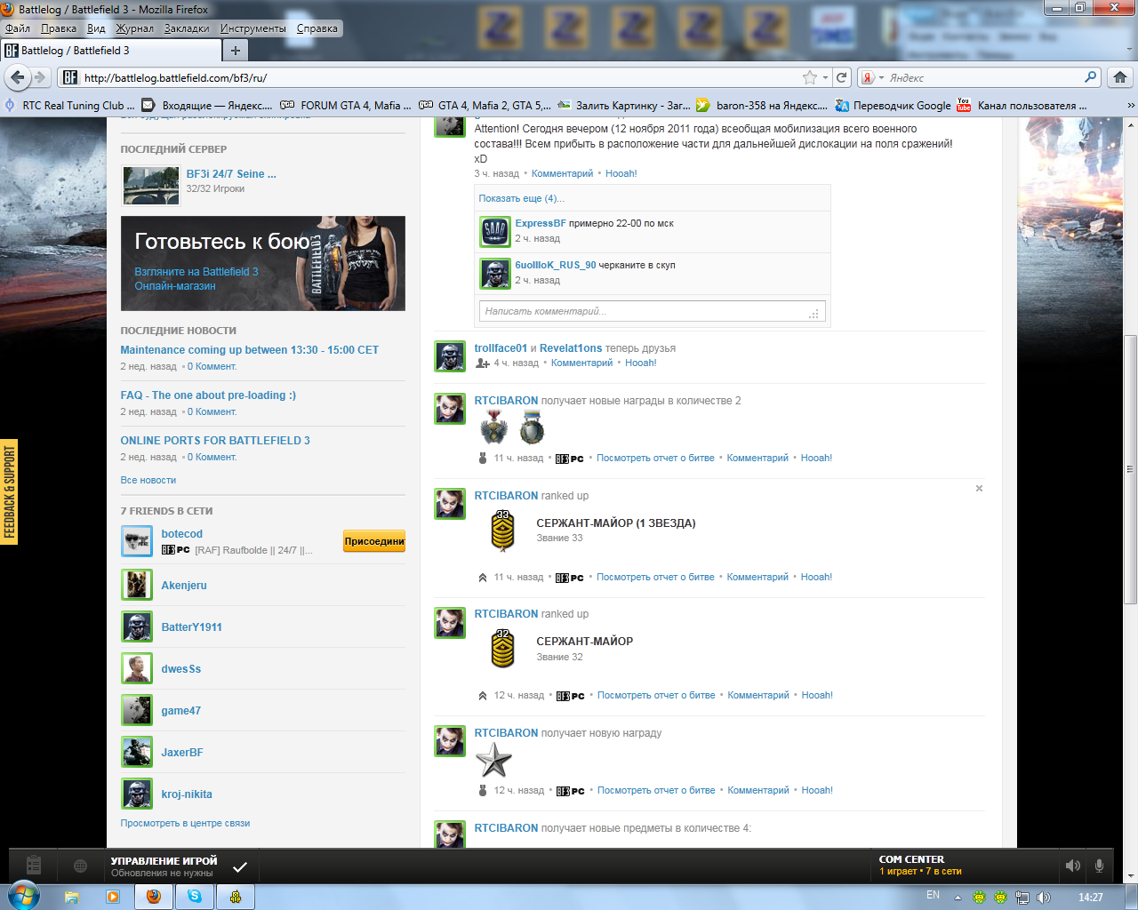
Task: Open JaxerBF's avatar picture
Action: (x=137, y=752)
